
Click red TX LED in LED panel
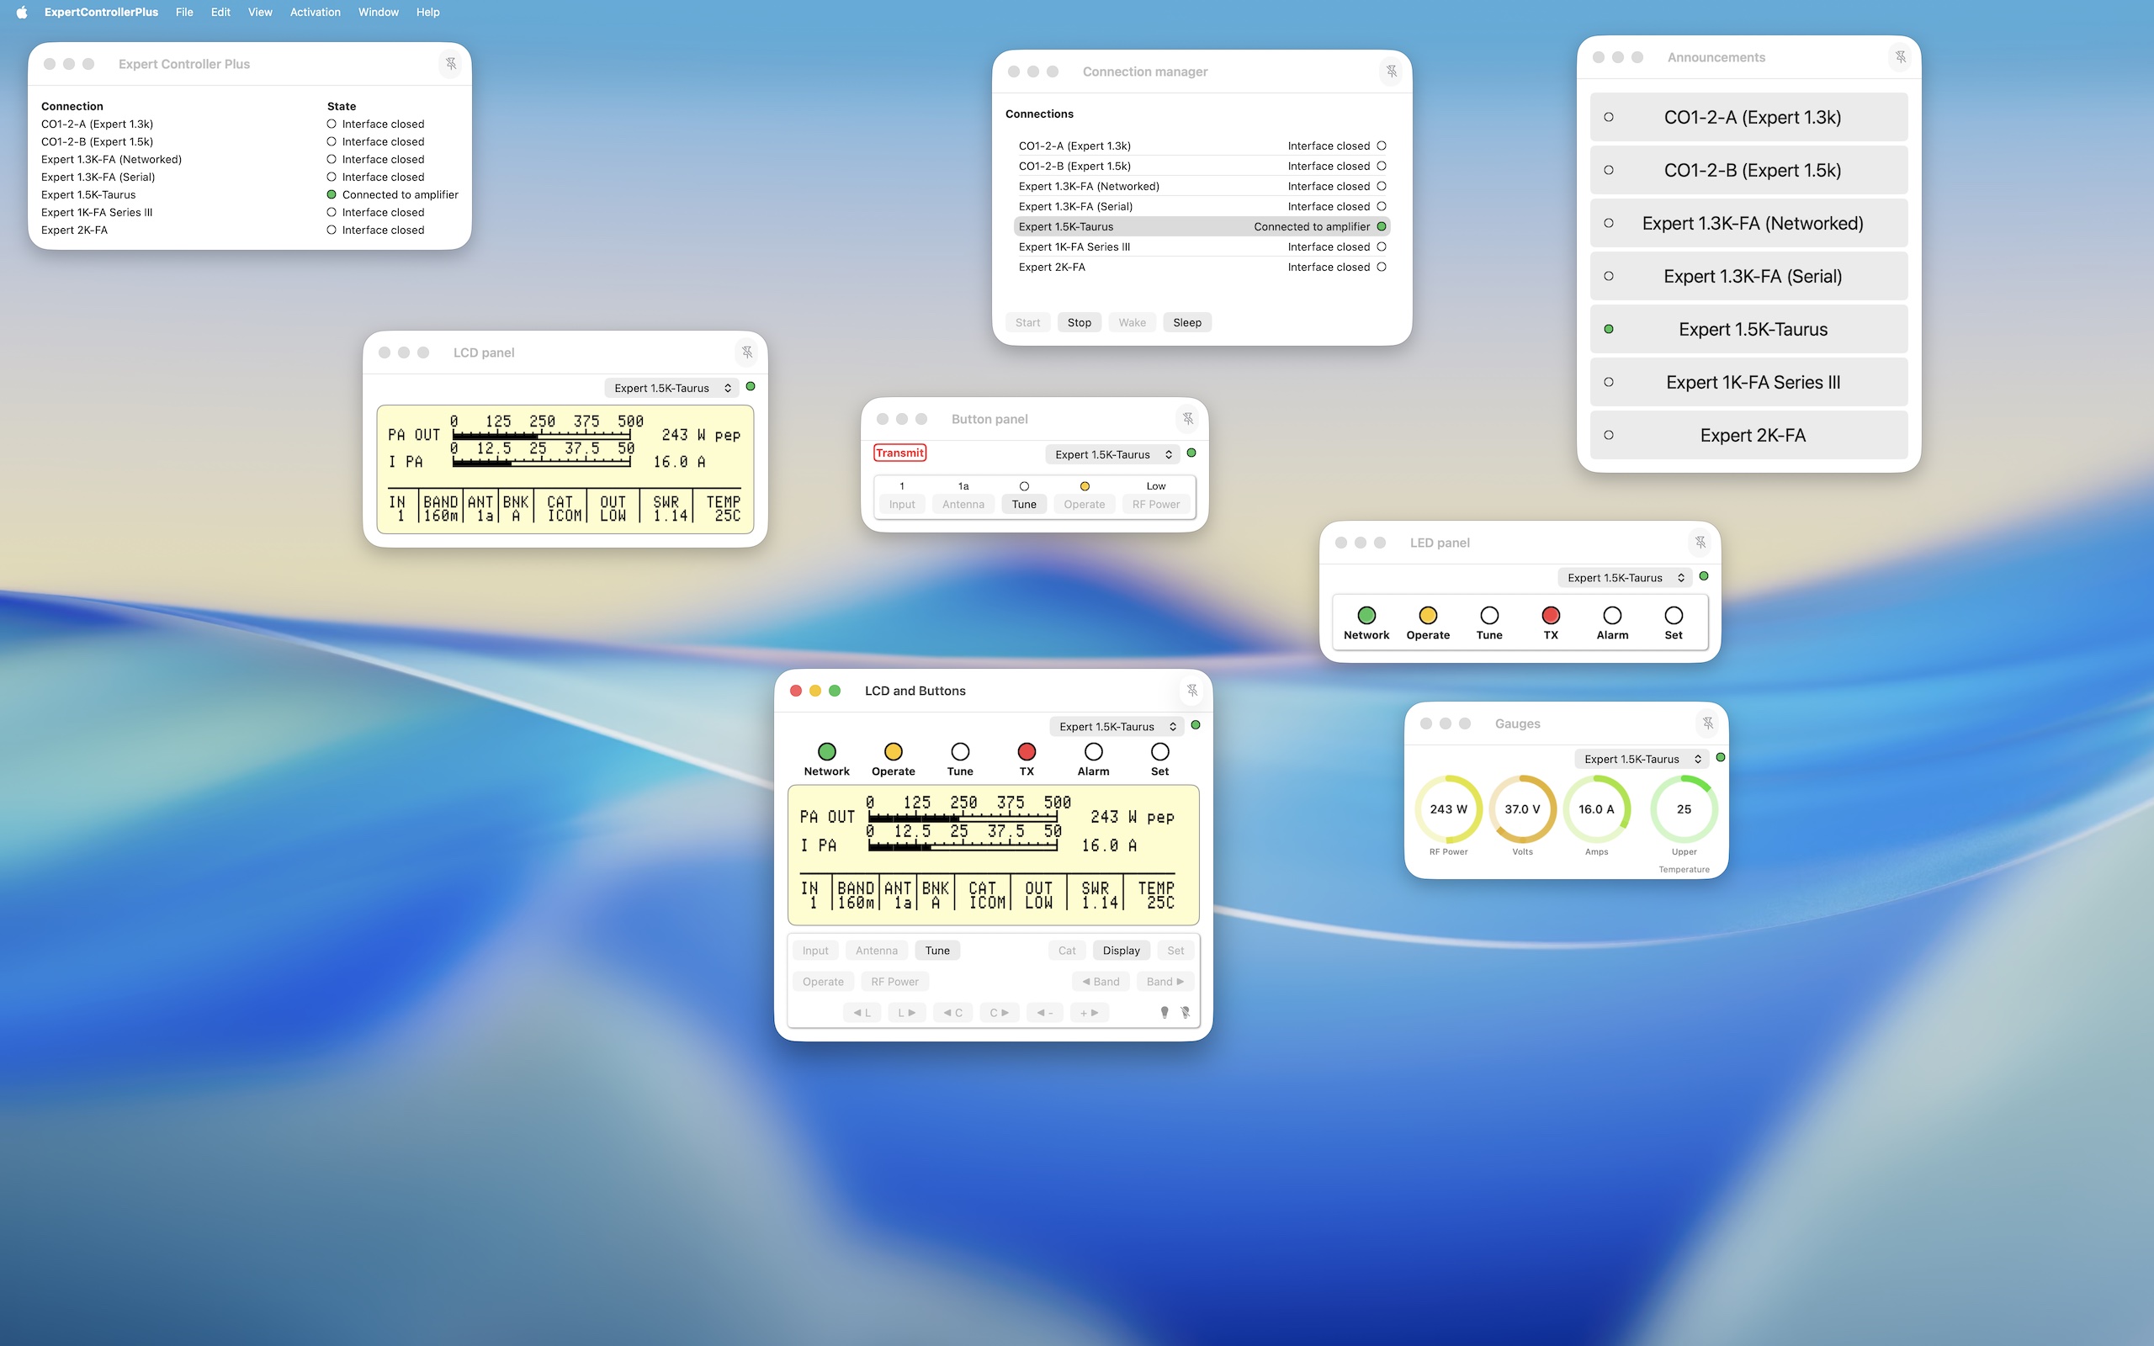(1551, 615)
